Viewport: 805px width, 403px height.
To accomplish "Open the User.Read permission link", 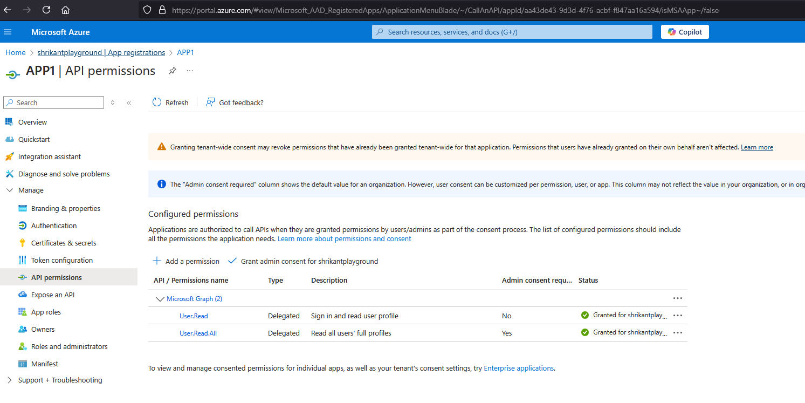I will click(194, 316).
